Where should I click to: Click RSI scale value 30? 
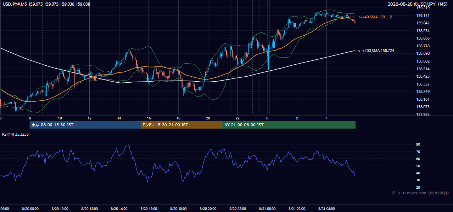pos(418,180)
